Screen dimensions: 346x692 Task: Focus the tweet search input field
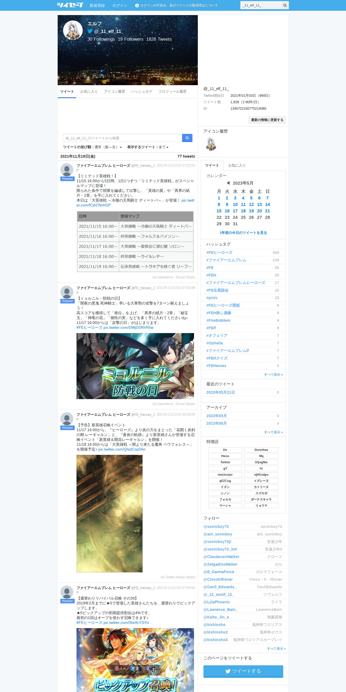point(123,138)
